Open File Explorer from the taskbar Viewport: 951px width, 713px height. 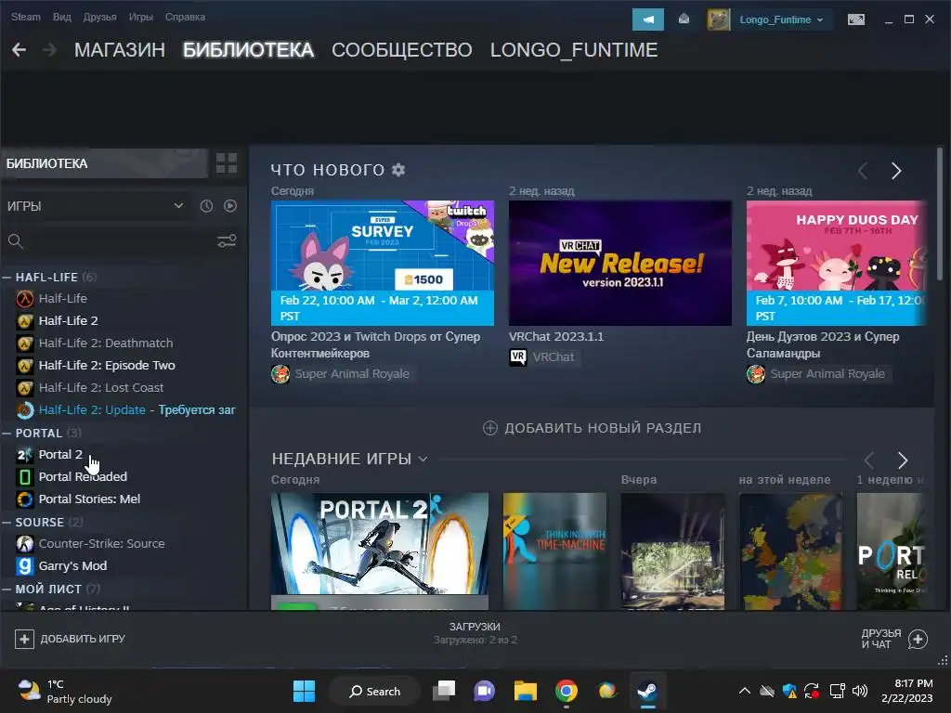[526, 691]
